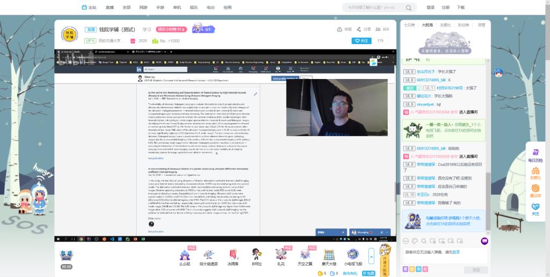Image resolution: width=550 pixels, height=277 pixels.
Task: Send the B坷垃 gift
Action: [x=257, y=256]
